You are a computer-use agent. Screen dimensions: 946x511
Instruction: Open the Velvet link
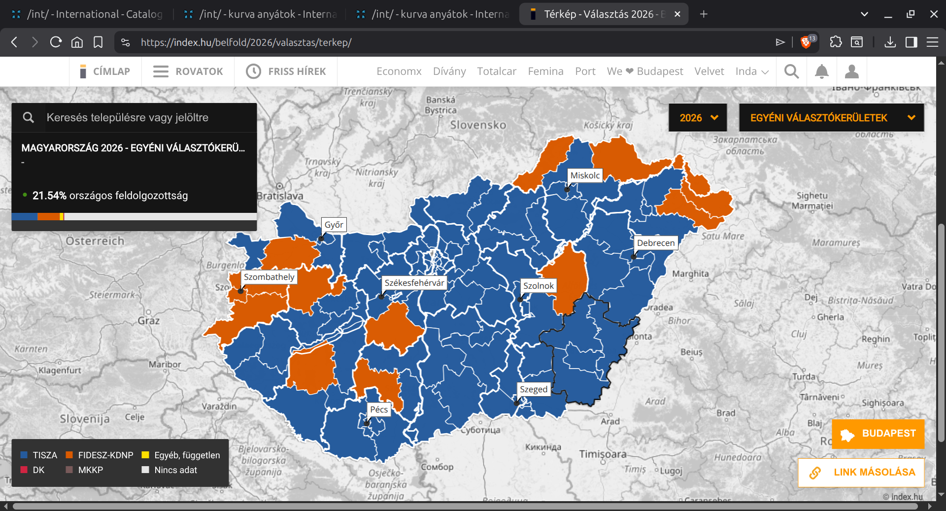click(709, 71)
